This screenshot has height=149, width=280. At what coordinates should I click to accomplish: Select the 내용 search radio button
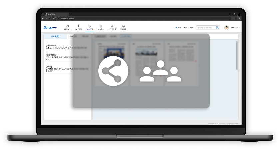click(189, 28)
